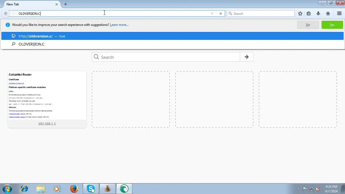Show hidden tray icons arrow
Screen dimensions: 345x194
coord(298,189)
